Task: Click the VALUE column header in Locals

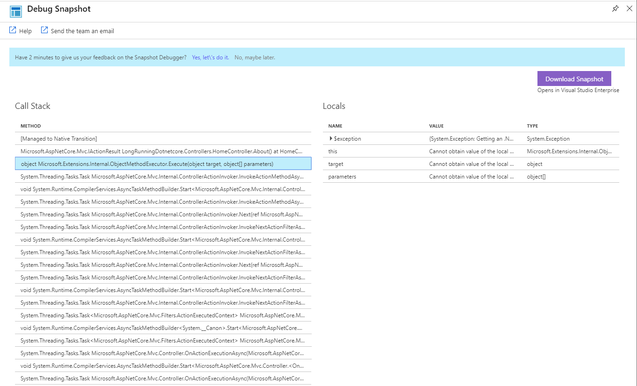Action: pos(436,126)
